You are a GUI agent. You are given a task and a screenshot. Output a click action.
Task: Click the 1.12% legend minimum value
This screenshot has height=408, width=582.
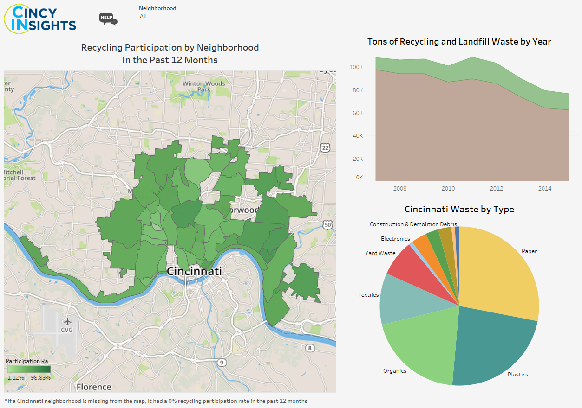(16, 377)
